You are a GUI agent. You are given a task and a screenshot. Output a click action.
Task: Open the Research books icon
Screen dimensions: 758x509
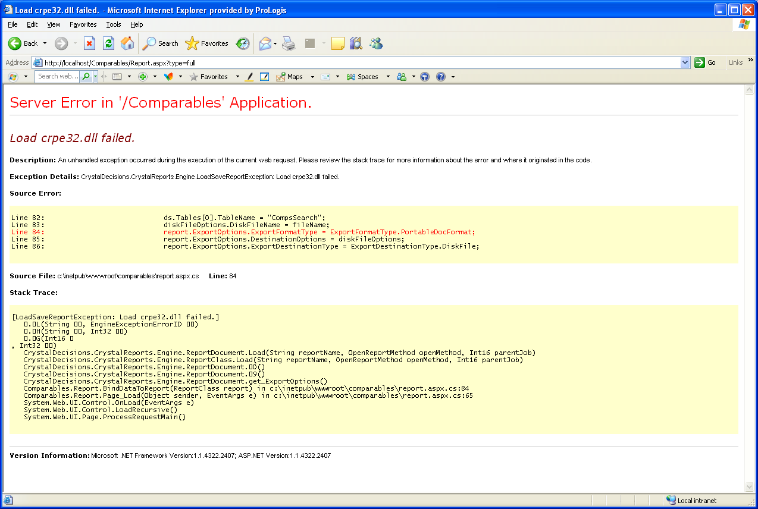tap(356, 43)
